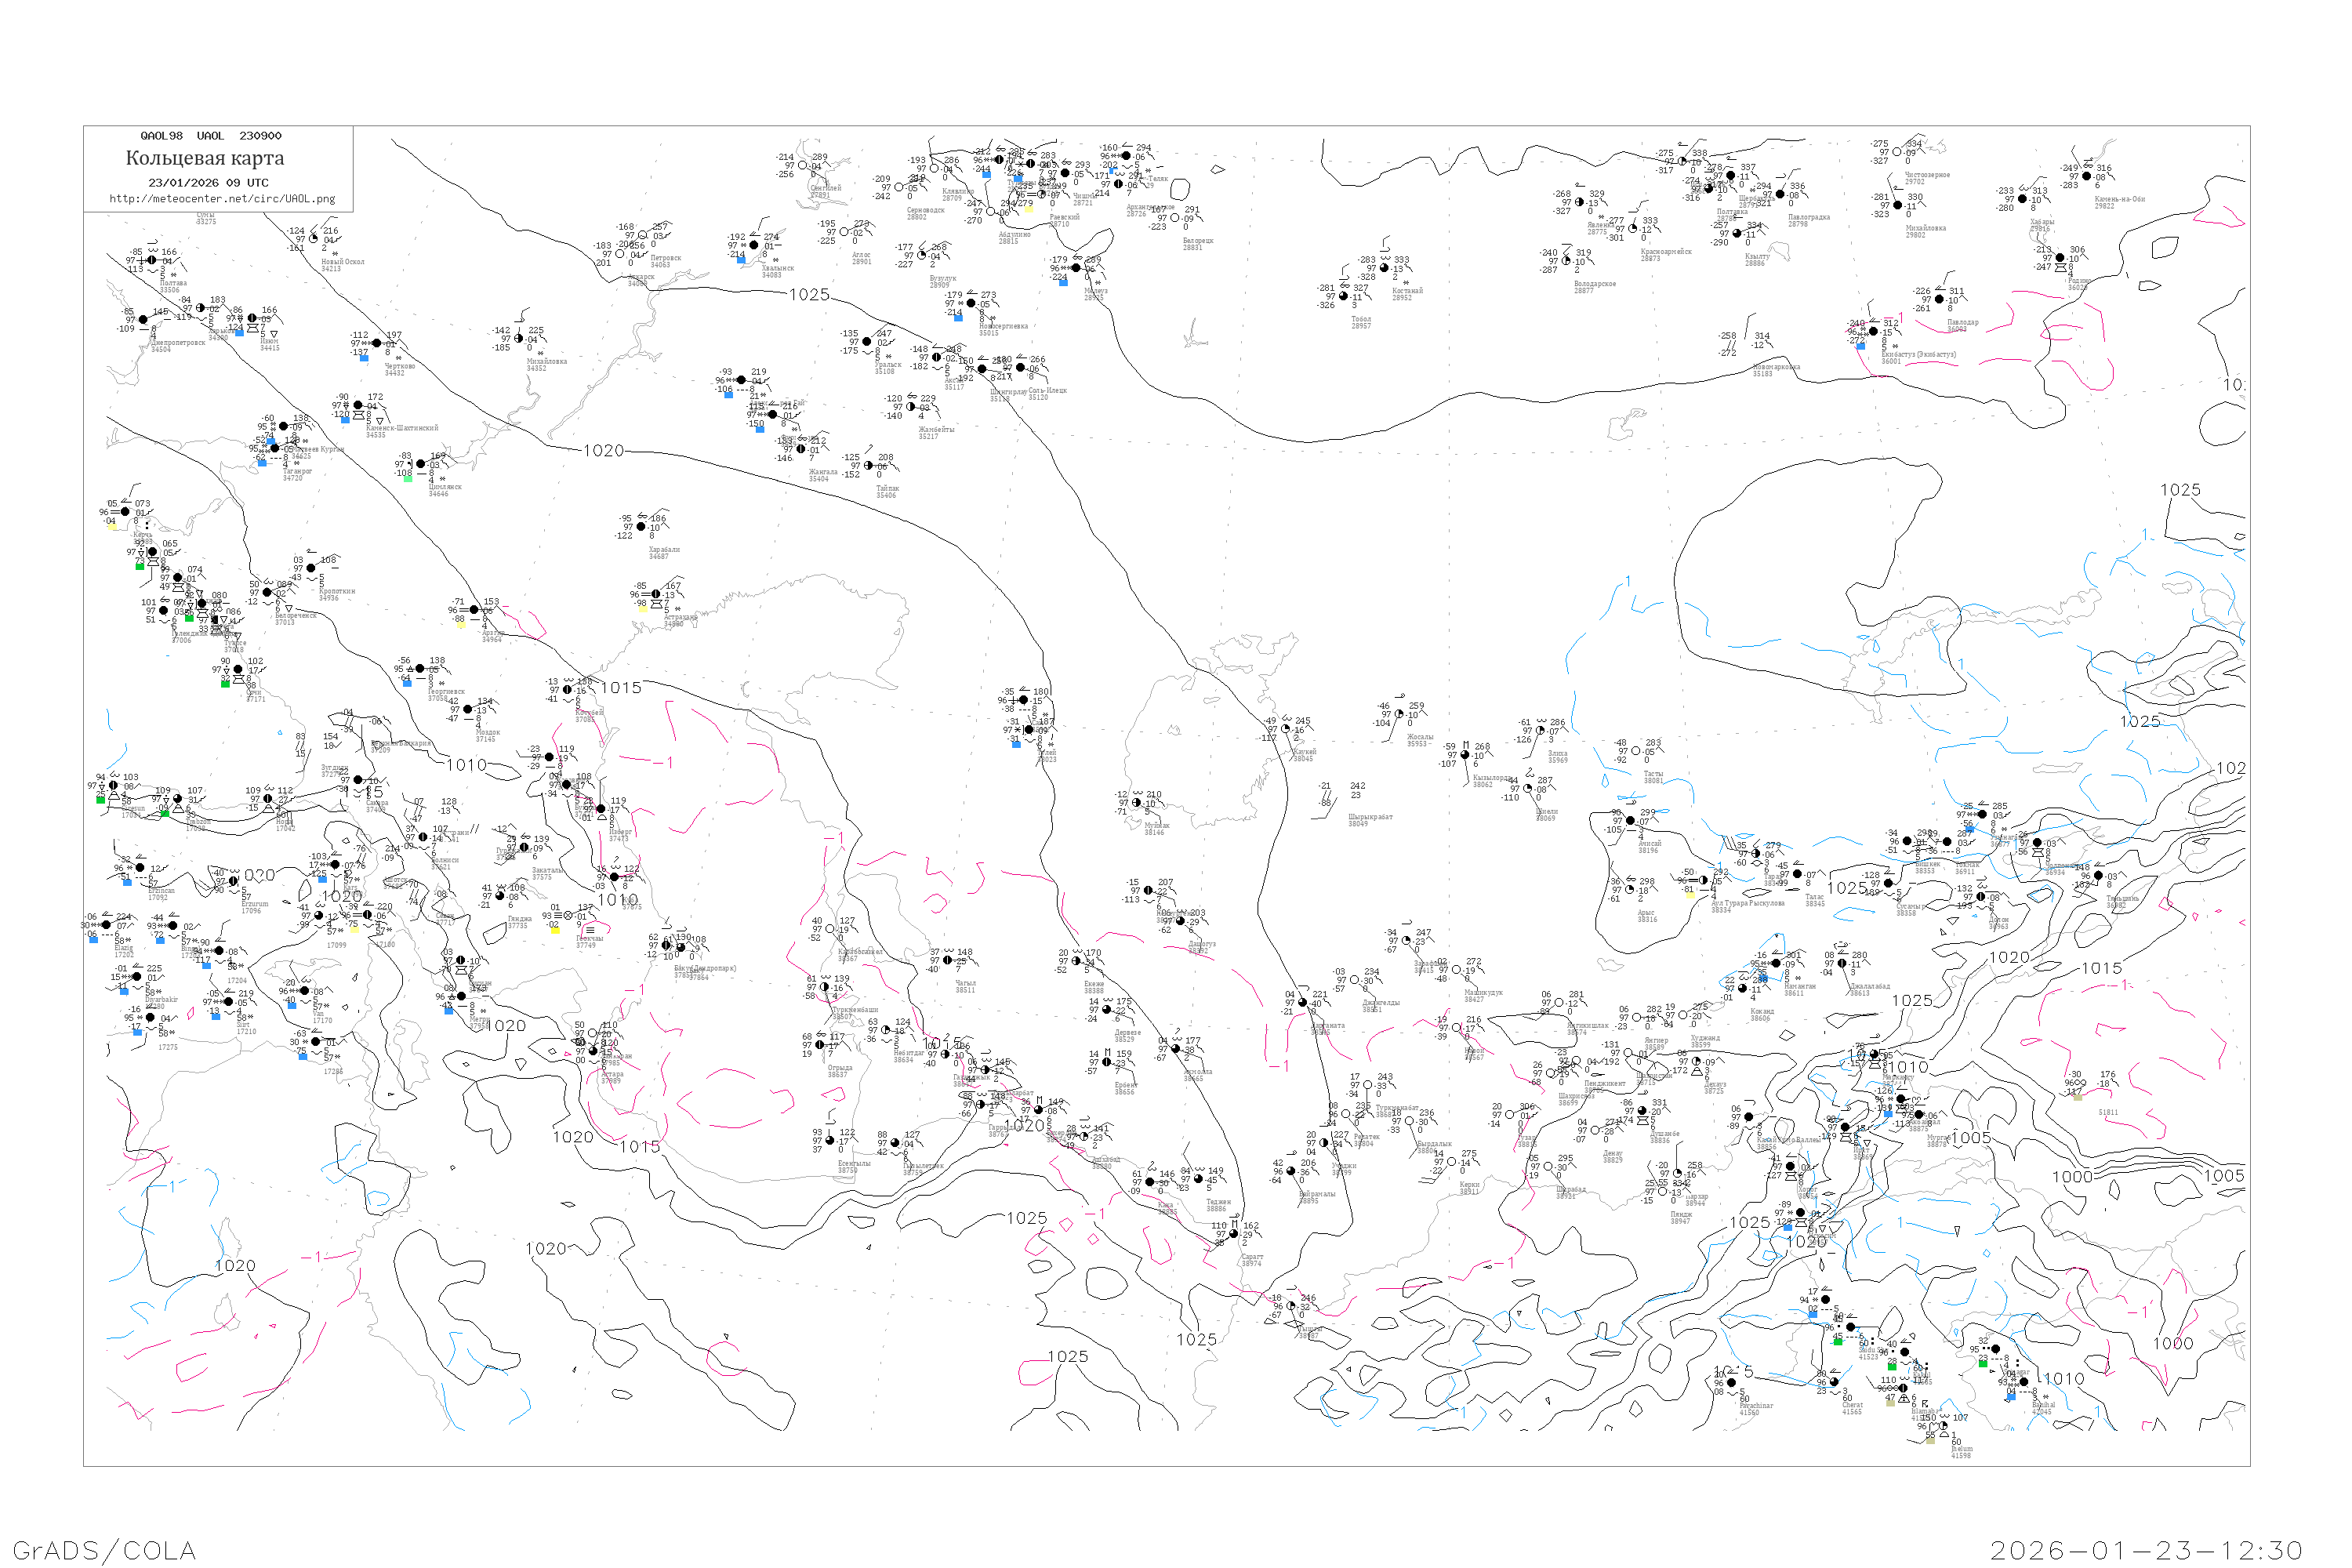Viewport: 2352px width, 1568px height.
Task: Click green square marker at Цимлянск
Action: [407, 478]
